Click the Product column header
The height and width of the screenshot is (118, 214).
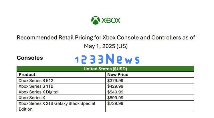(x=61, y=75)
